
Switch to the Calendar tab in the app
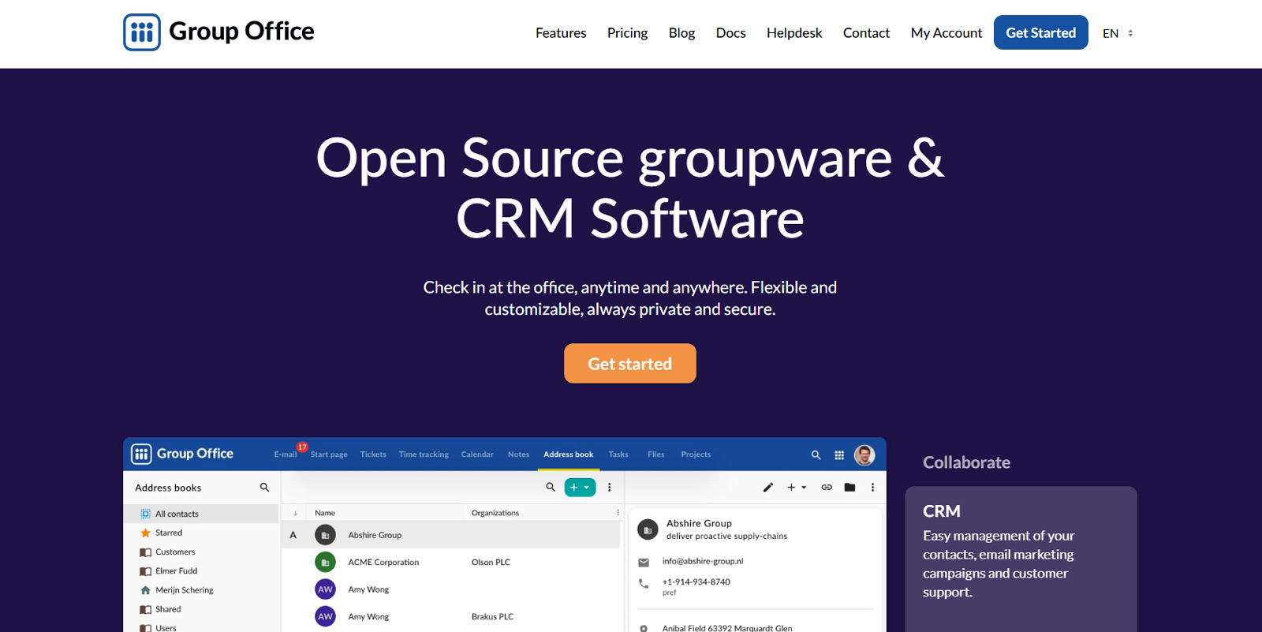click(x=477, y=454)
